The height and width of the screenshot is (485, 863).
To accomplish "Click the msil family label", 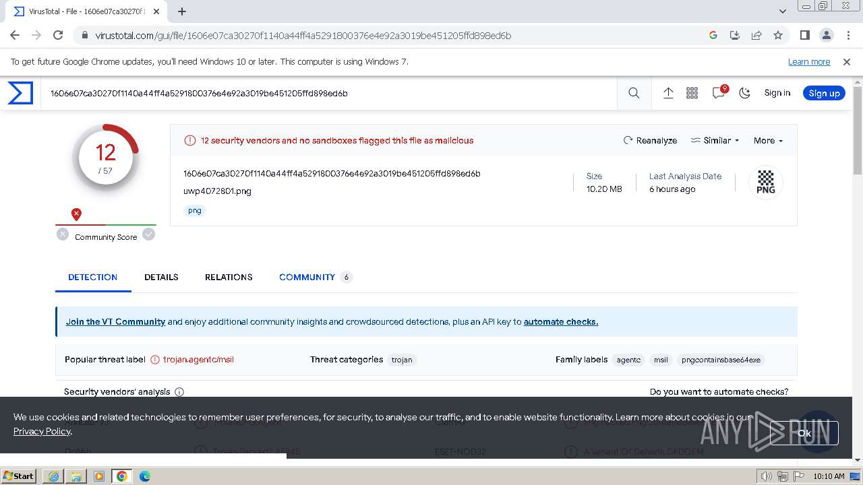I will pyautogui.click(x=661, y=360).
